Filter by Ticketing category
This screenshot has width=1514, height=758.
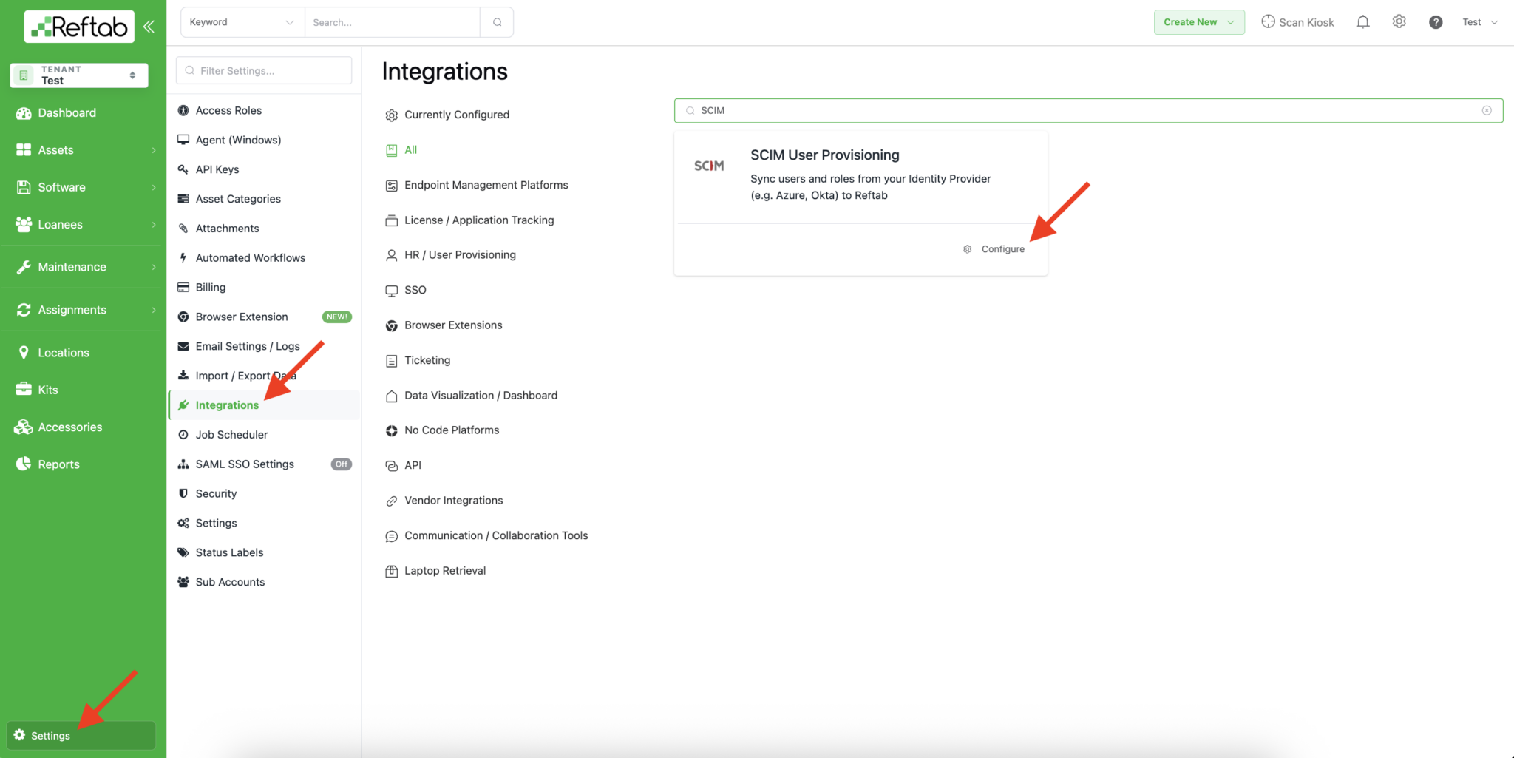(418, 360)
